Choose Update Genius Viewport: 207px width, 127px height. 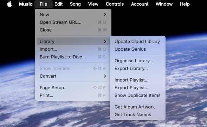point(137,49)
